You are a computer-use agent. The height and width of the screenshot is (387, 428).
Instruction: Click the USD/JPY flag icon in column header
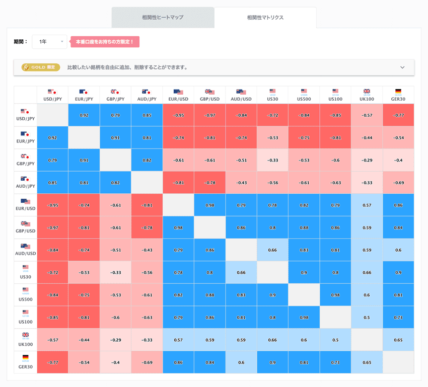(x=52, y=92)
